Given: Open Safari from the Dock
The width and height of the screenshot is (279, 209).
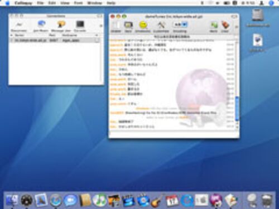Looking at the screenshot, I should [x=55, y=200].
